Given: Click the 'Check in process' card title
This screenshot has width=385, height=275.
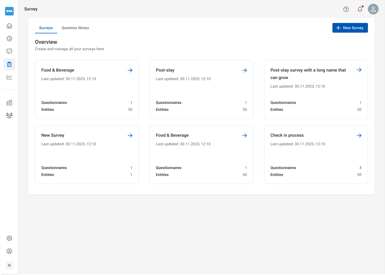Looking at the screenshot, I should [x=287, y=135].
